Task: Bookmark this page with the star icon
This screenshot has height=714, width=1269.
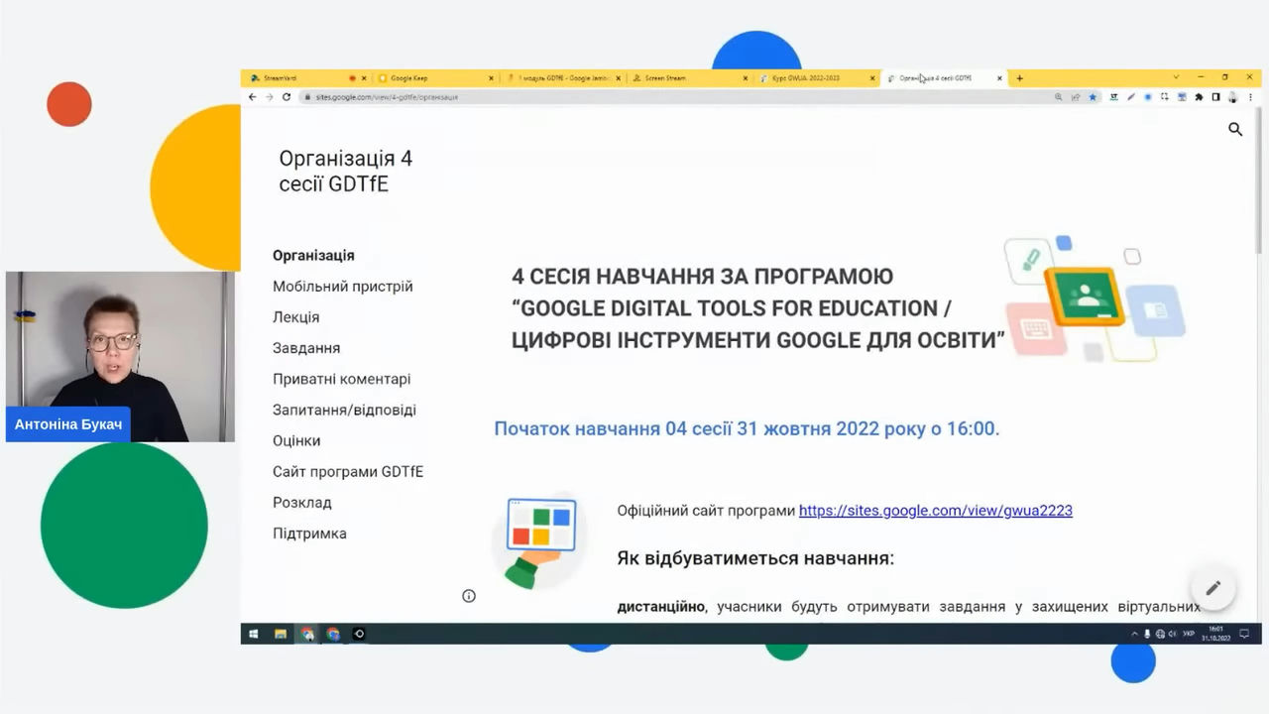Action: coord(1093,97)
